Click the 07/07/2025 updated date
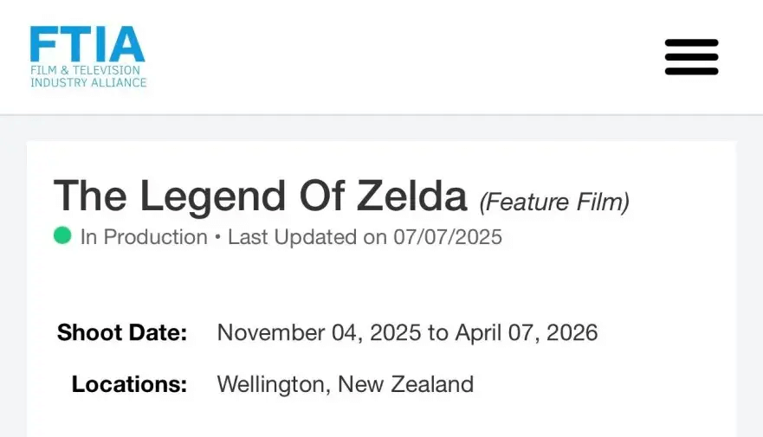The image size is (763, 437). [x=447, y=237]
